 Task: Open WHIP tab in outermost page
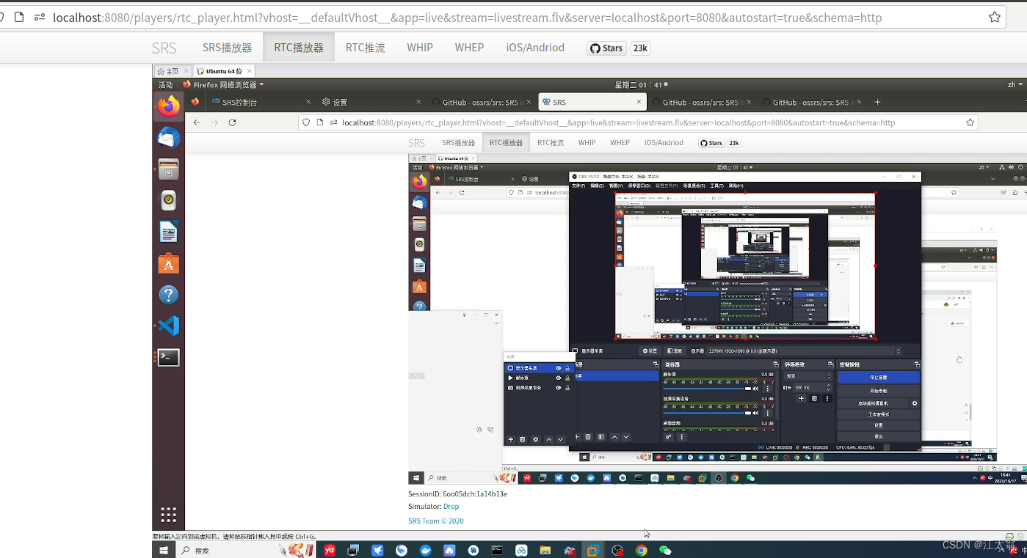(x=420, y=48)
